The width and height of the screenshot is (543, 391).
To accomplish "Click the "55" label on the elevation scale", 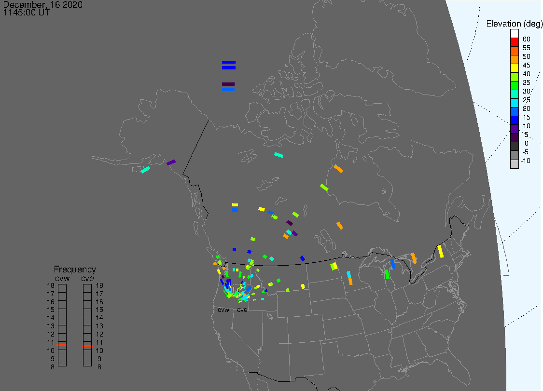I will (527, 48).
